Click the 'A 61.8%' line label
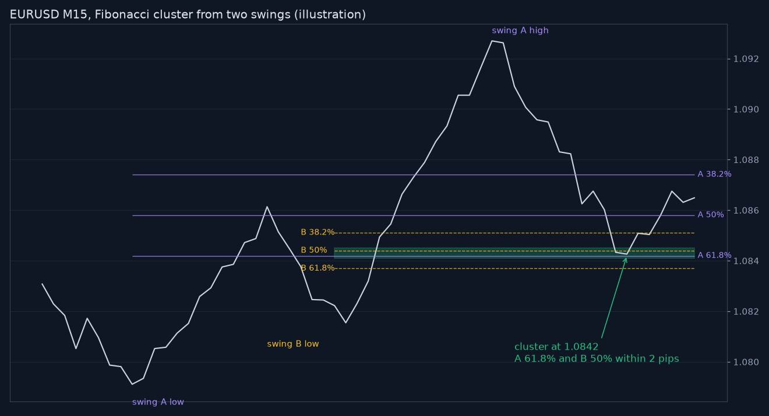Viewport: 769px width, 416px height. (715, 255)
